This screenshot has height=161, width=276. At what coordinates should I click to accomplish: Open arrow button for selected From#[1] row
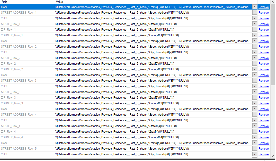[255, 7]
